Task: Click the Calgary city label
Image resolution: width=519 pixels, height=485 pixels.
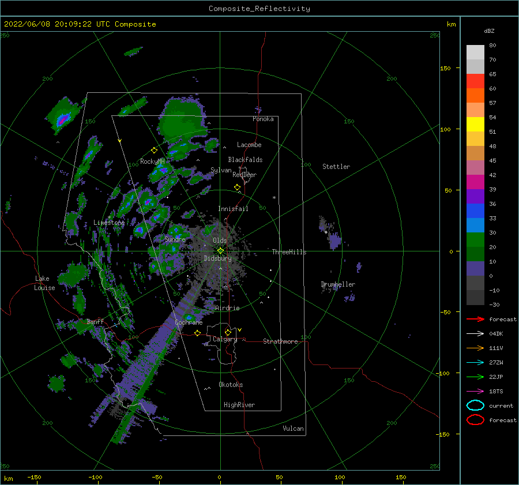Action: point(225,339)
